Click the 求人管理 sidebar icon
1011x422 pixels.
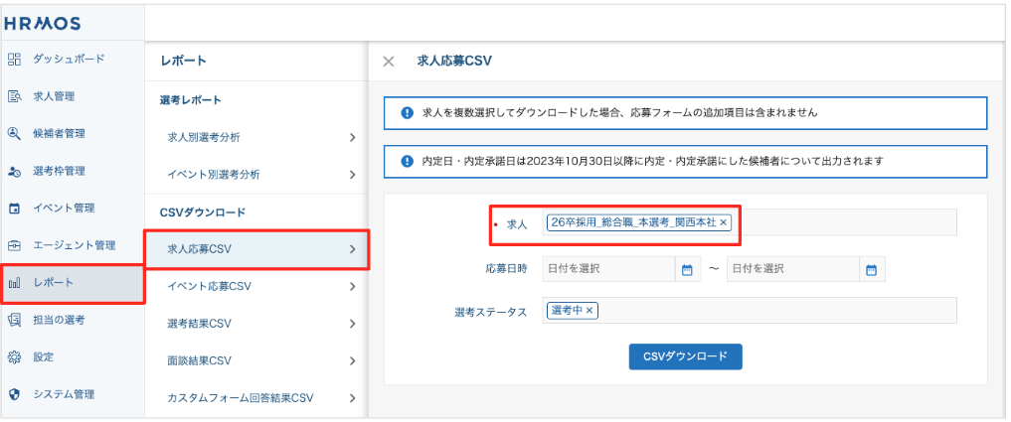[14, 96]
